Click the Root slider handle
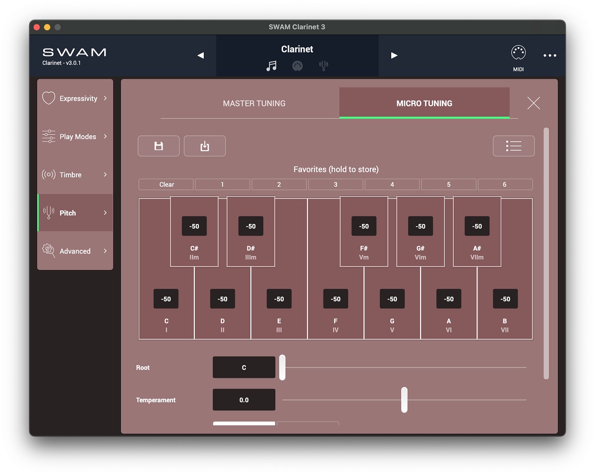595x475 pixels. (282, 368)
